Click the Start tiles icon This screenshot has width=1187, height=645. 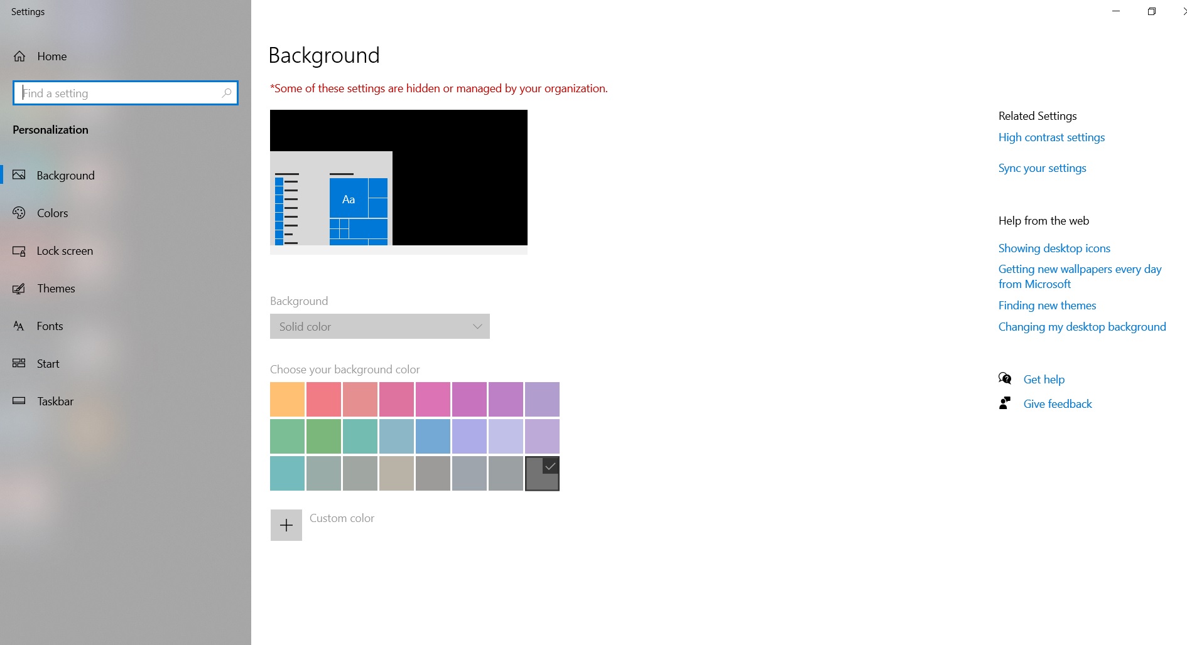point(19,363)
